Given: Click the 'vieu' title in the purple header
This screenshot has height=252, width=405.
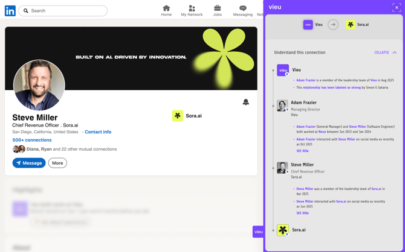Looking at the screenshot, I should 275,7.
